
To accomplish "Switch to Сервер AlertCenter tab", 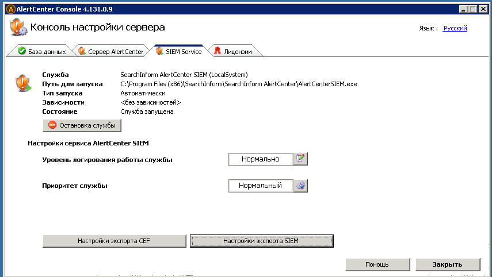I will tap(112, 51).
